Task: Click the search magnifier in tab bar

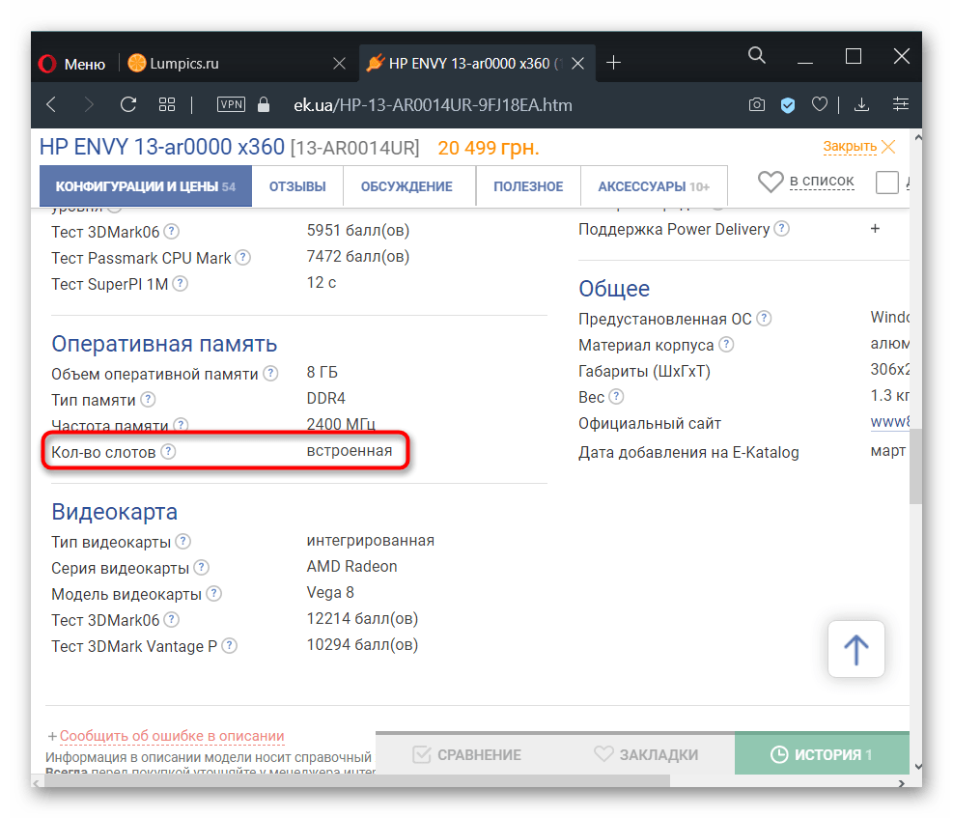Action: pyautogui.click(x=757, y=56)
